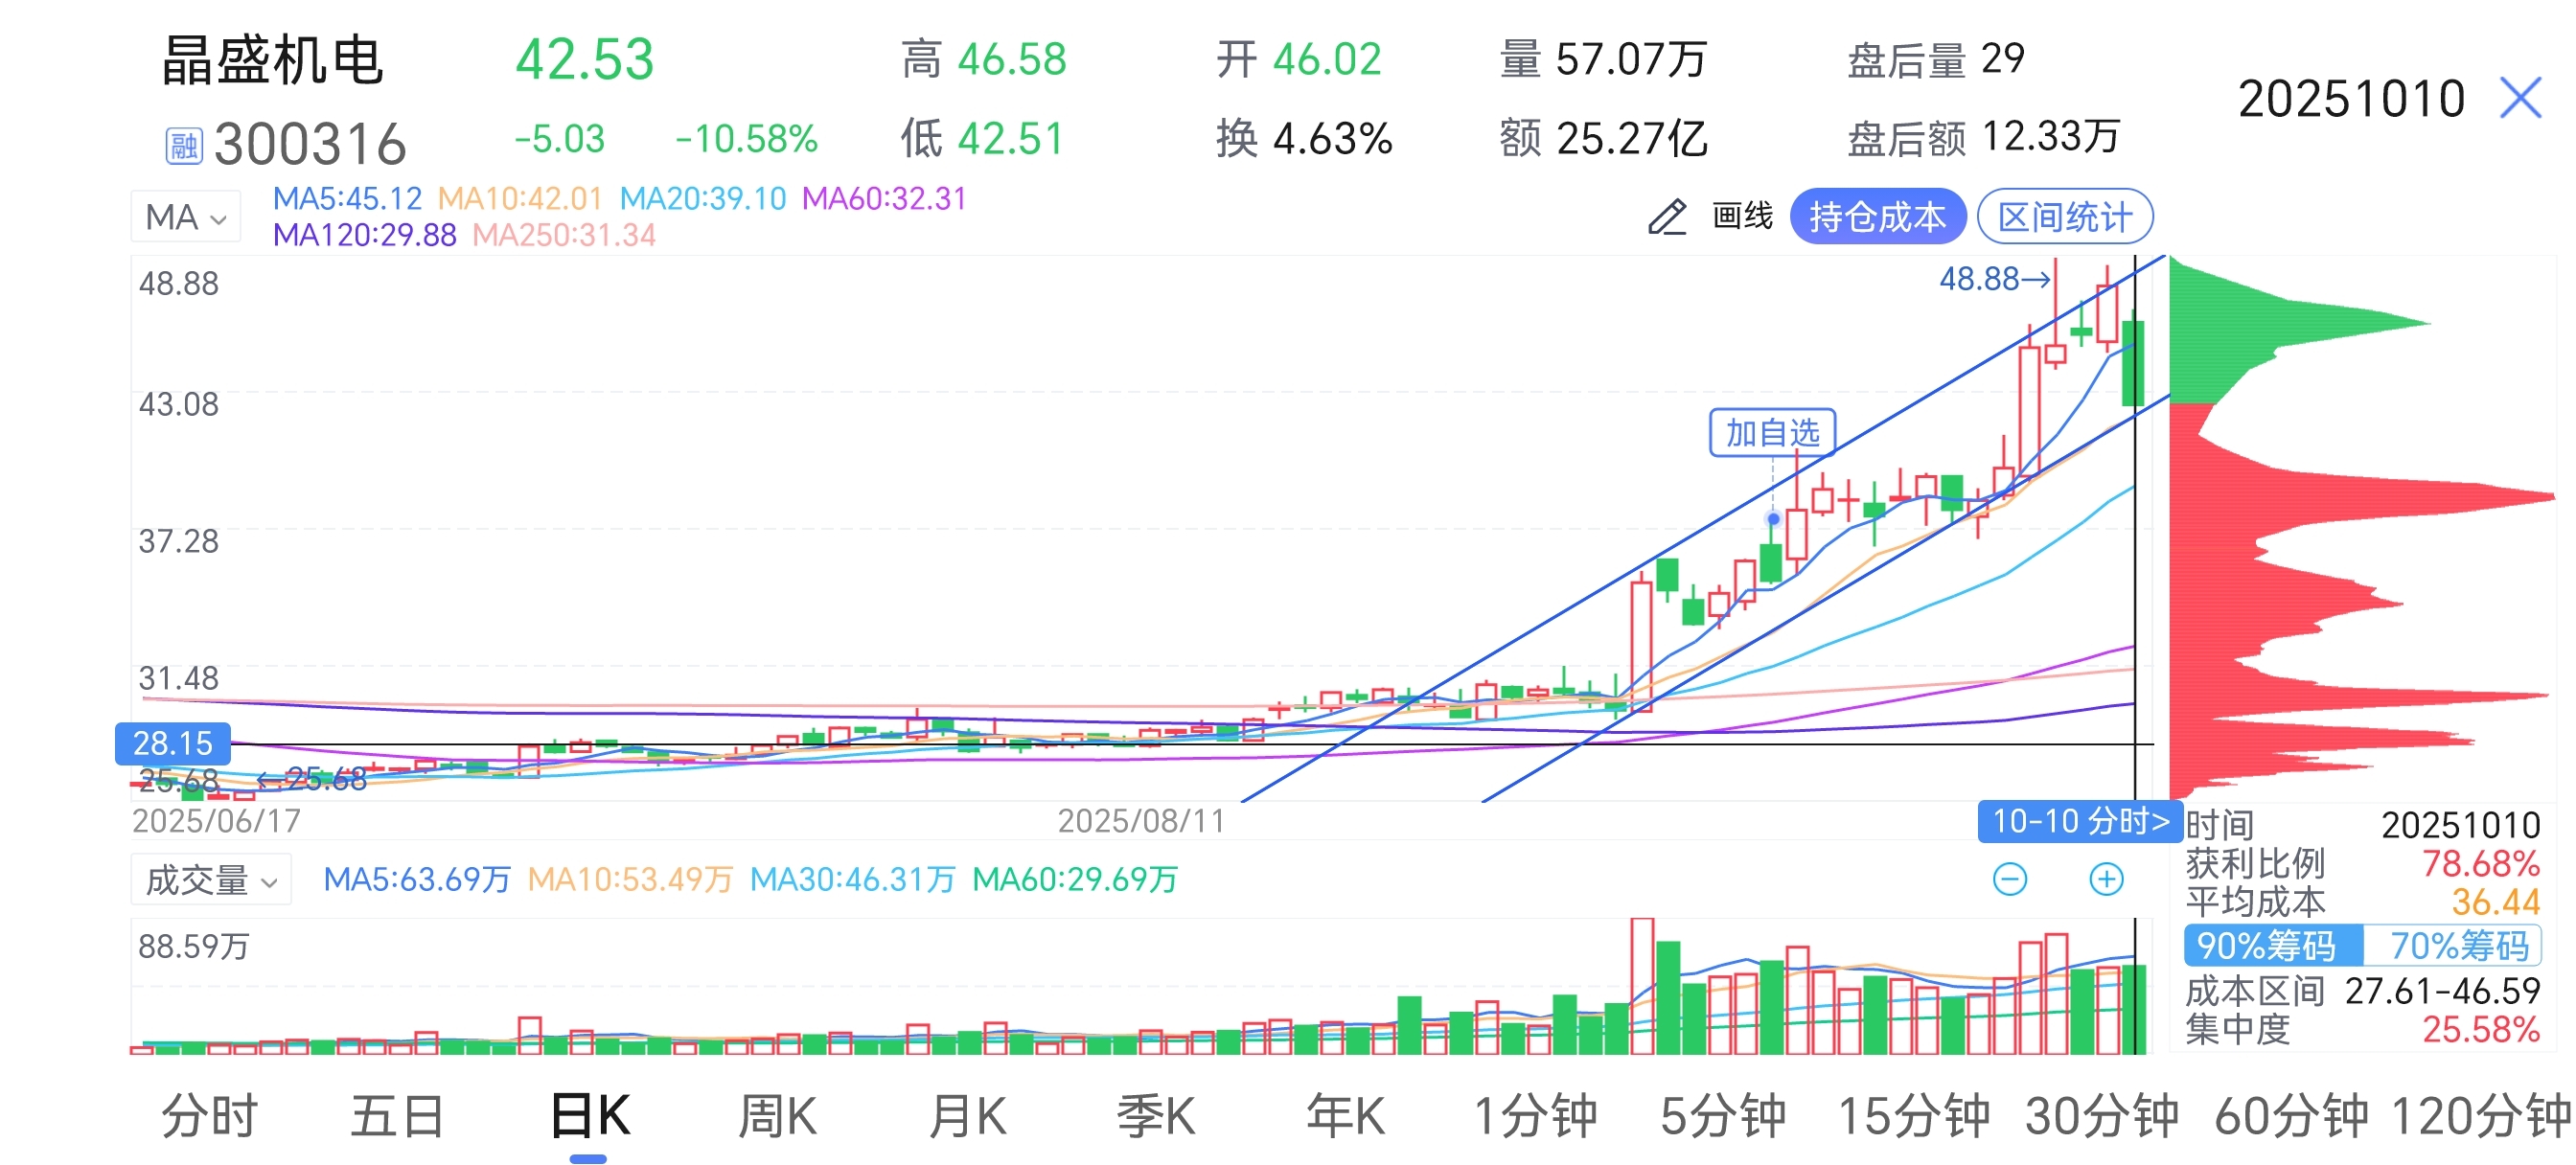The width and height of the screenshot is (2576, 1165).
Task: Select the 90%筹码 chip option
Action: pos(2272,945)
